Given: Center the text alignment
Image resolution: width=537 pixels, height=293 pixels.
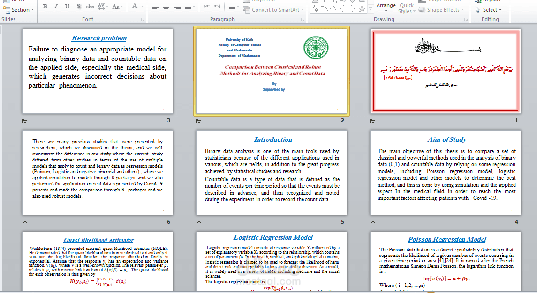Looking at the screenshot, I should point(166,6).
